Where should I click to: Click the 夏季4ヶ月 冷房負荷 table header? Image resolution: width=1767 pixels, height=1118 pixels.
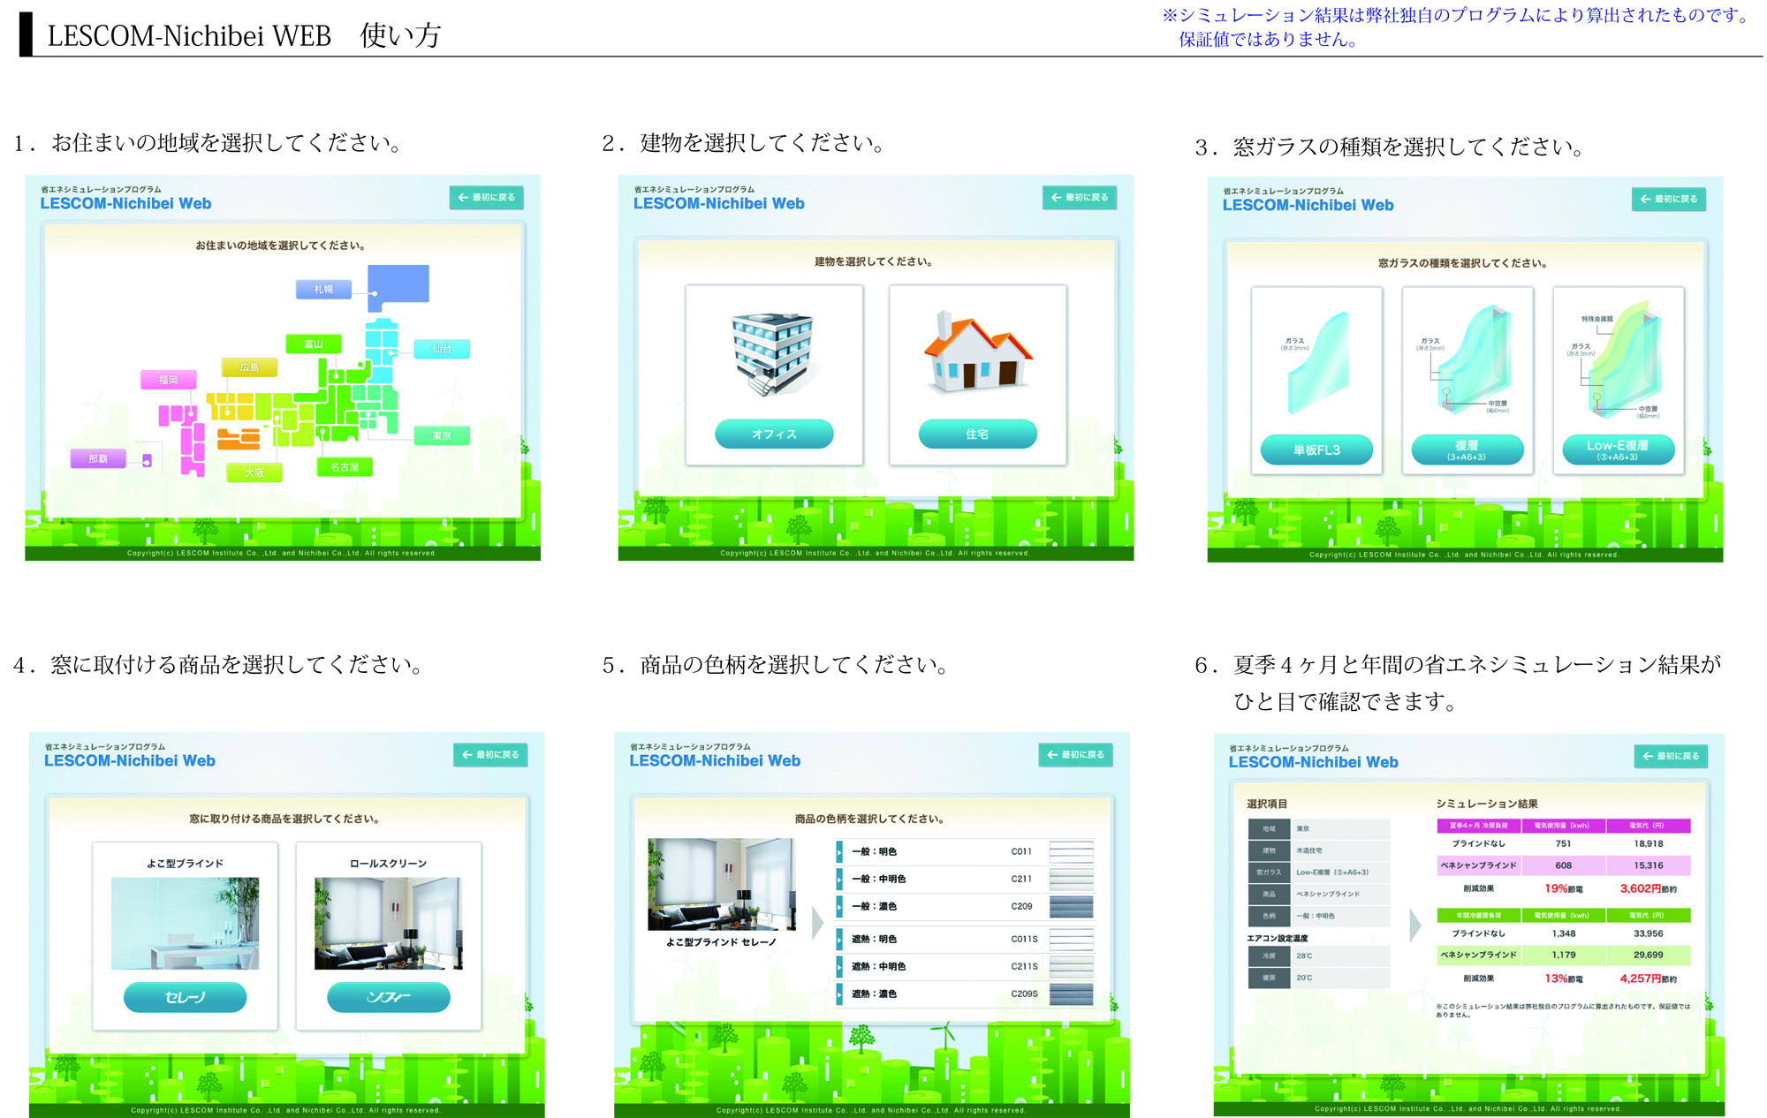click(1479, 827)
